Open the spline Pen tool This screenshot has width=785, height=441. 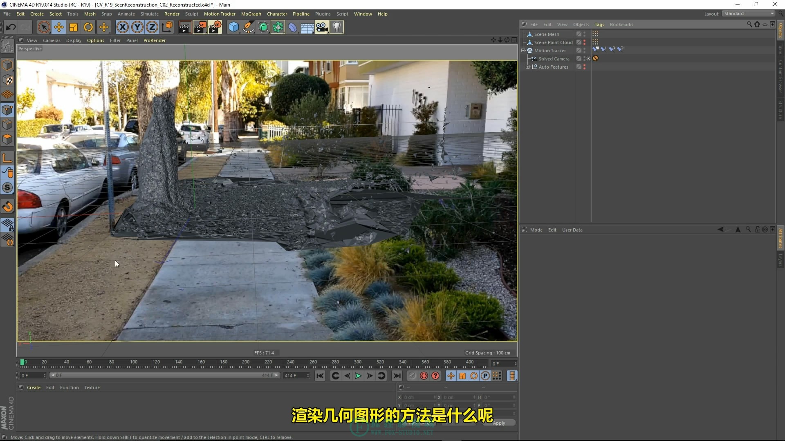248,27
